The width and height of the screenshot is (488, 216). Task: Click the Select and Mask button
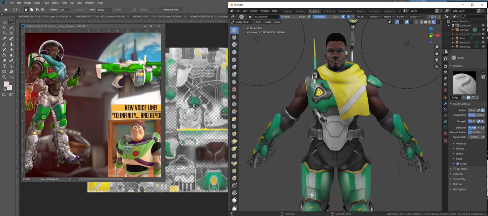(171, 9)
